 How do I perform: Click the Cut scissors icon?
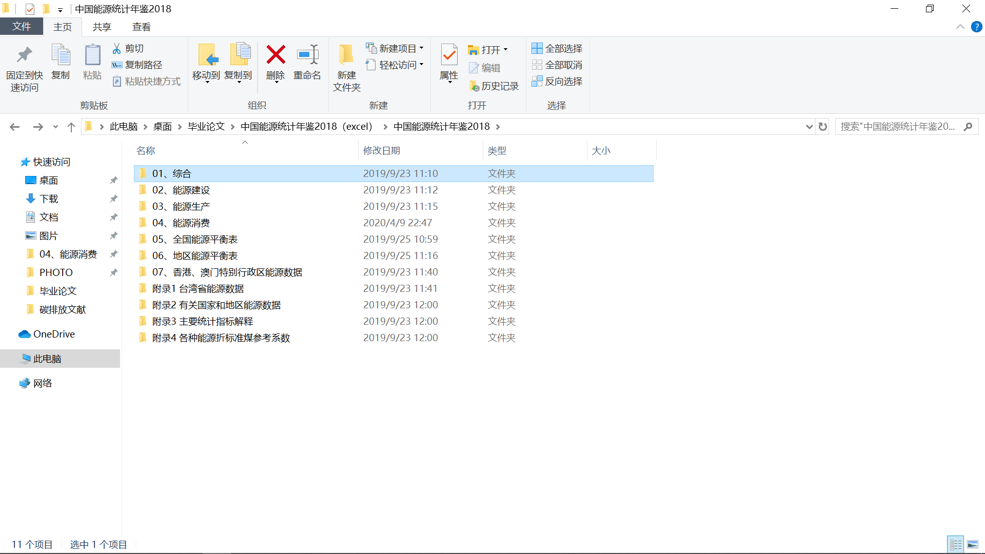click(x=117, y=48)
